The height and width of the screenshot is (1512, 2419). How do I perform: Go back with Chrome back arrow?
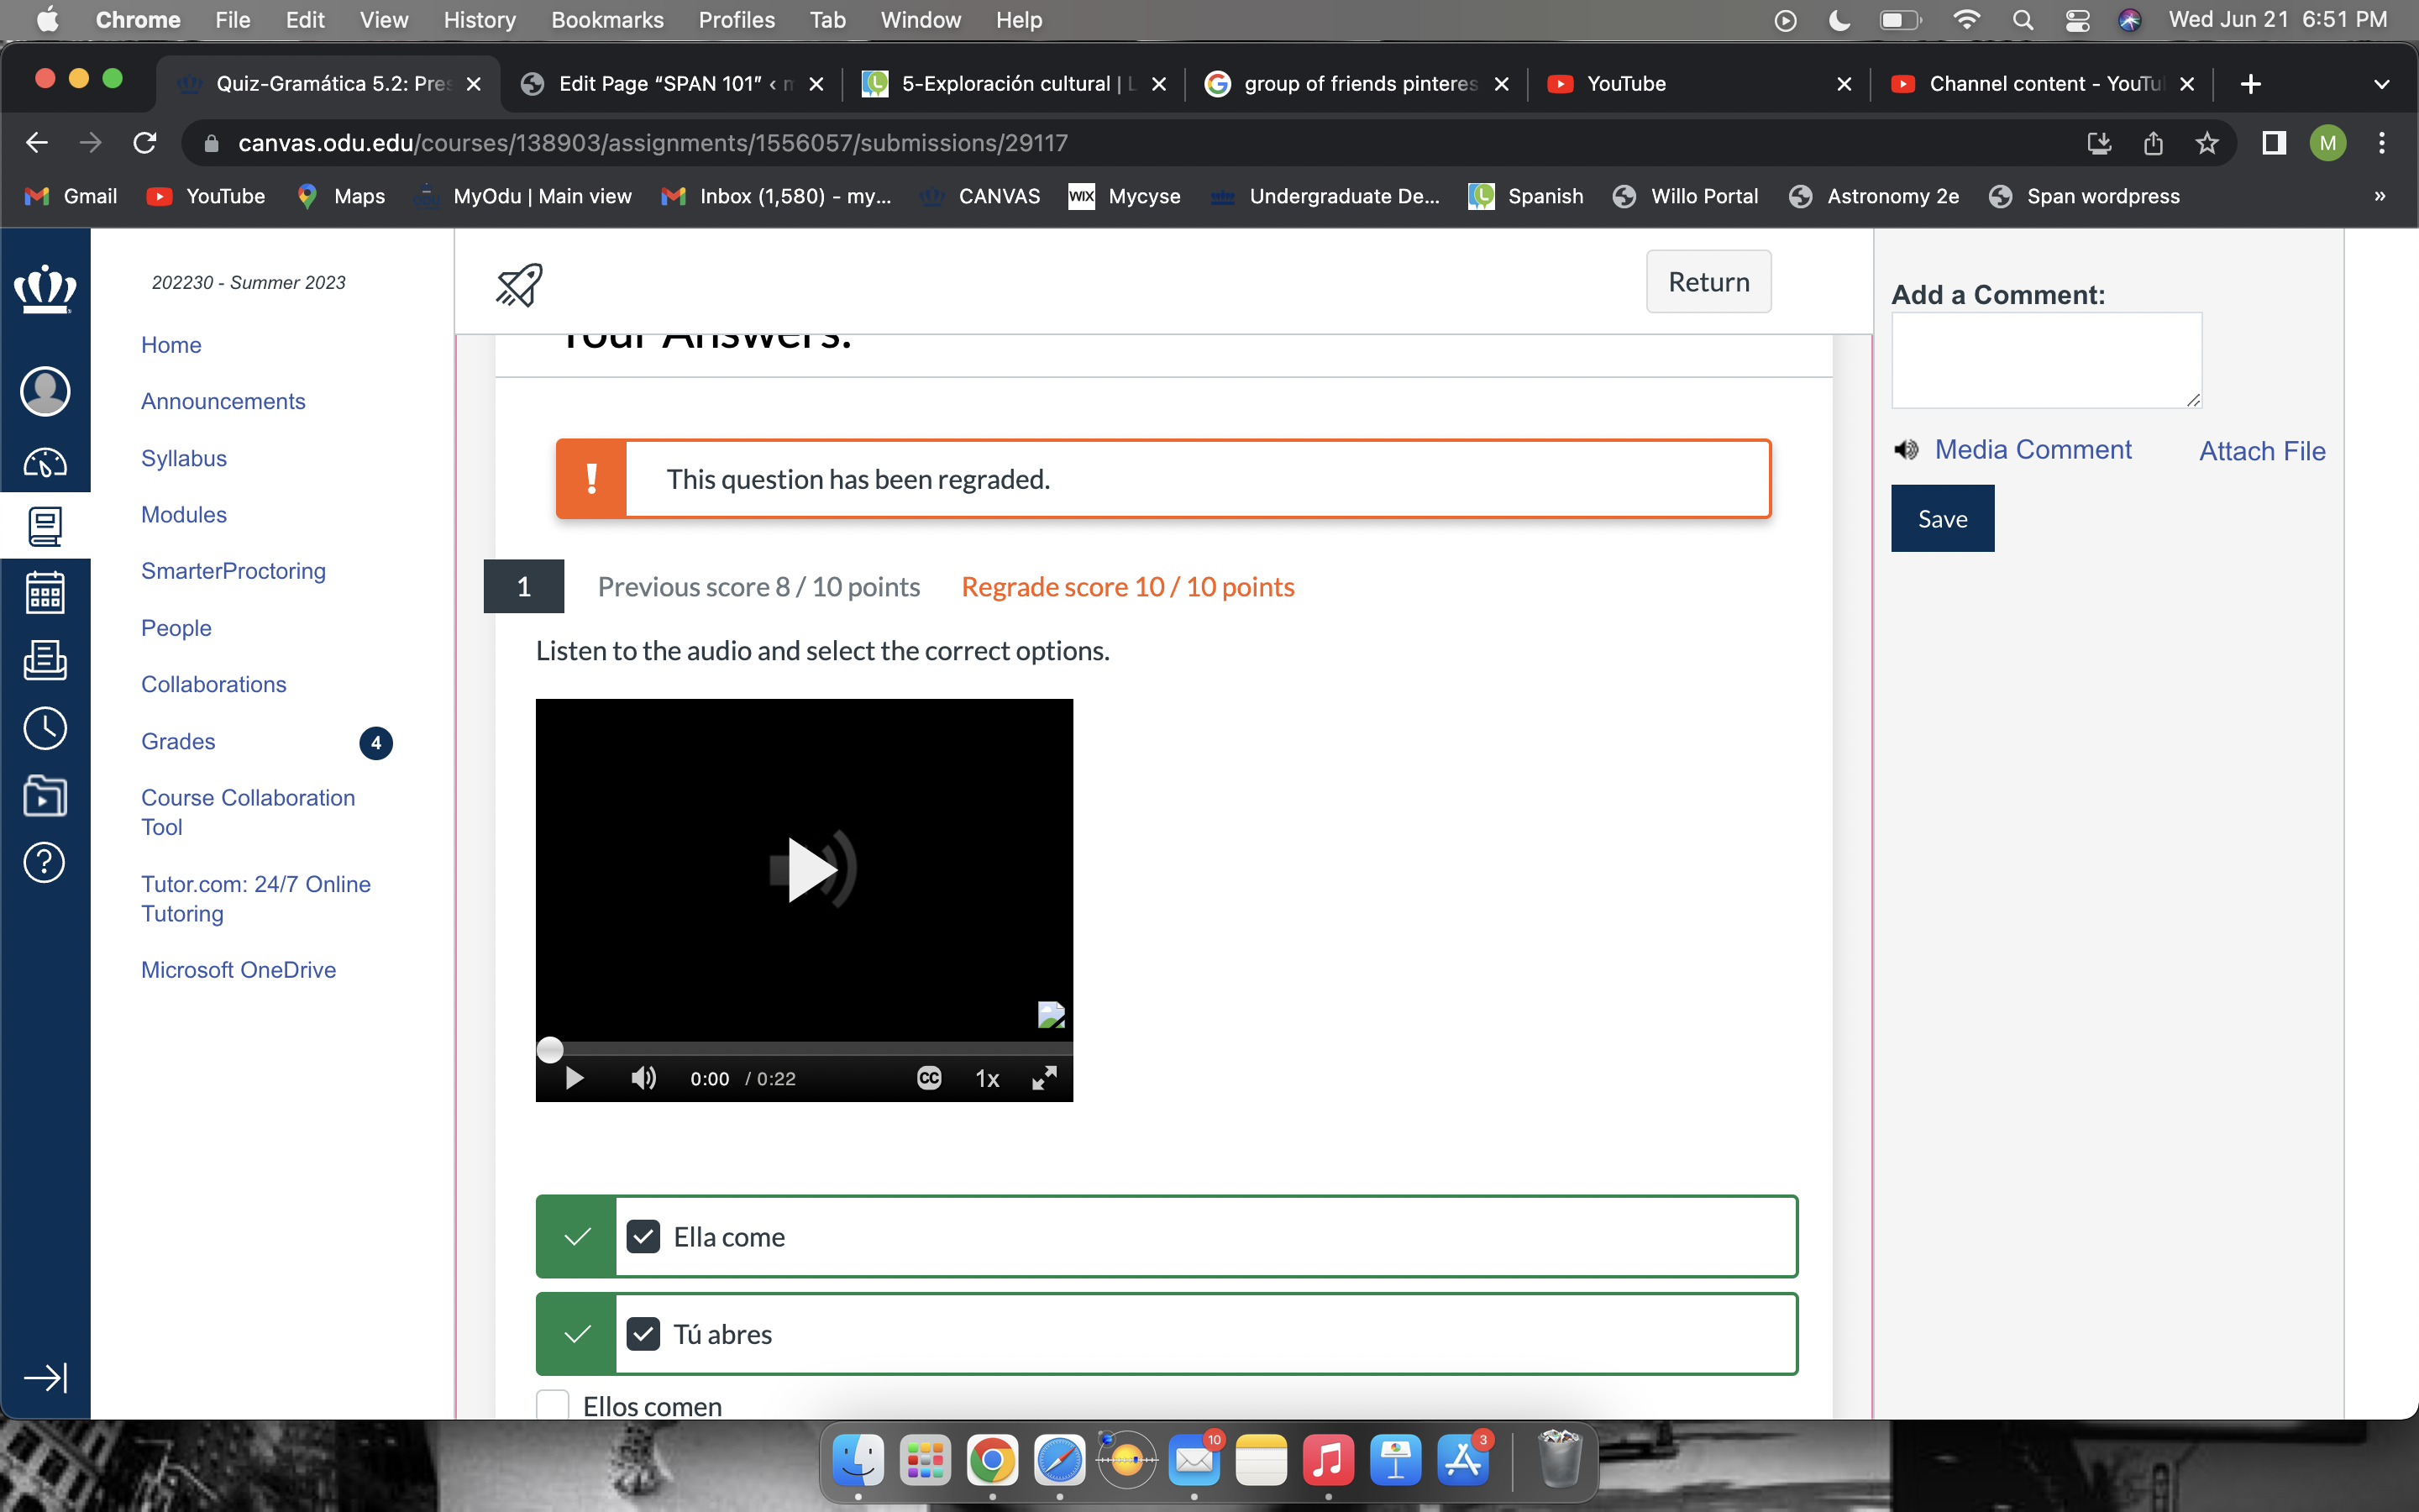click(37, 143)
